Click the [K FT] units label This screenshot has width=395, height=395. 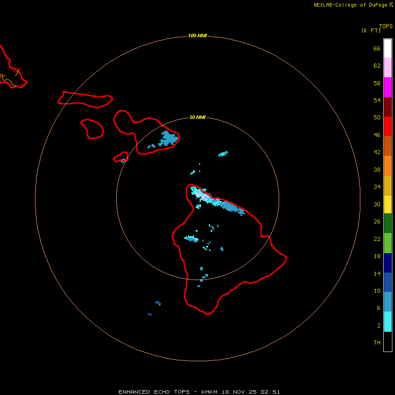pos(371,30)
